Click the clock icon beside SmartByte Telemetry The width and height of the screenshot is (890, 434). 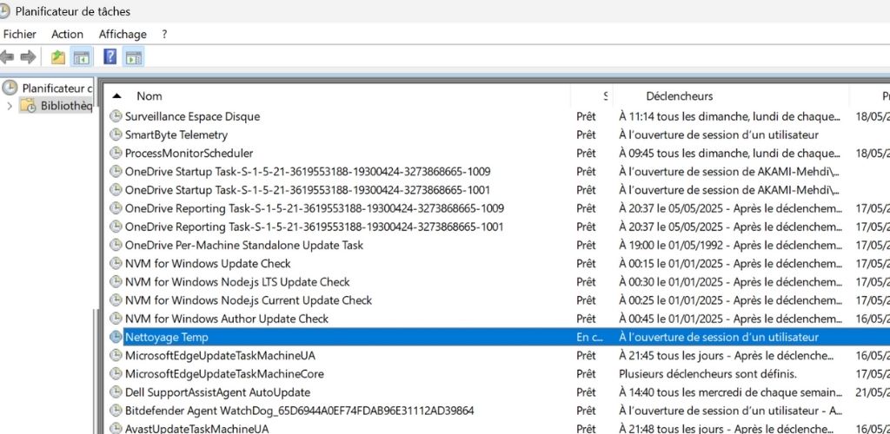click(x=116, y=135)
